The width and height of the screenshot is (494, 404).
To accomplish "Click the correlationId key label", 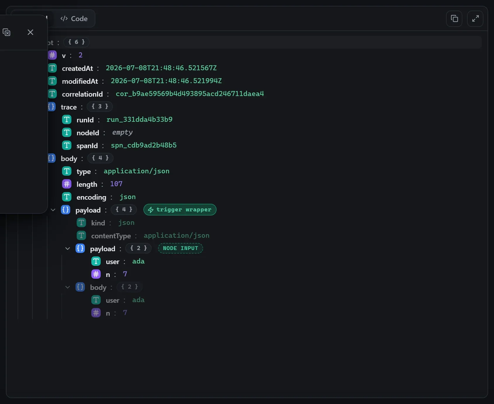I will pyautogui.click(x=82, y=94).
